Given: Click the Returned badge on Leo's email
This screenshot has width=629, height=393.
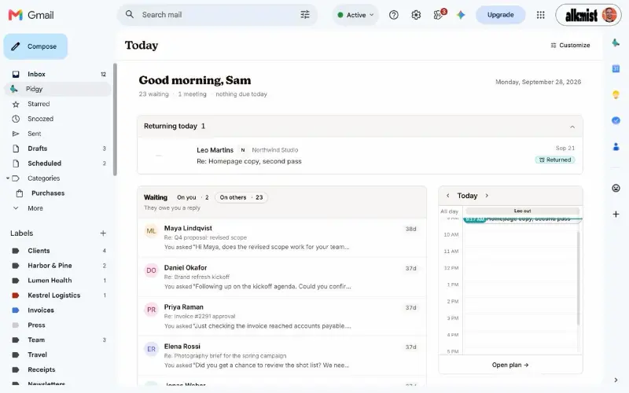Looking at the screenshot, I should click(x=555, y=160).
